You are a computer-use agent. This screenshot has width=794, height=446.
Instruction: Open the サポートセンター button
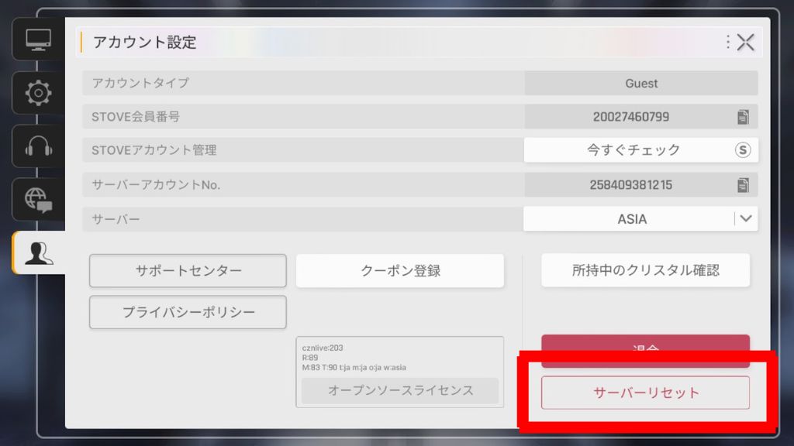coord(188,271)
